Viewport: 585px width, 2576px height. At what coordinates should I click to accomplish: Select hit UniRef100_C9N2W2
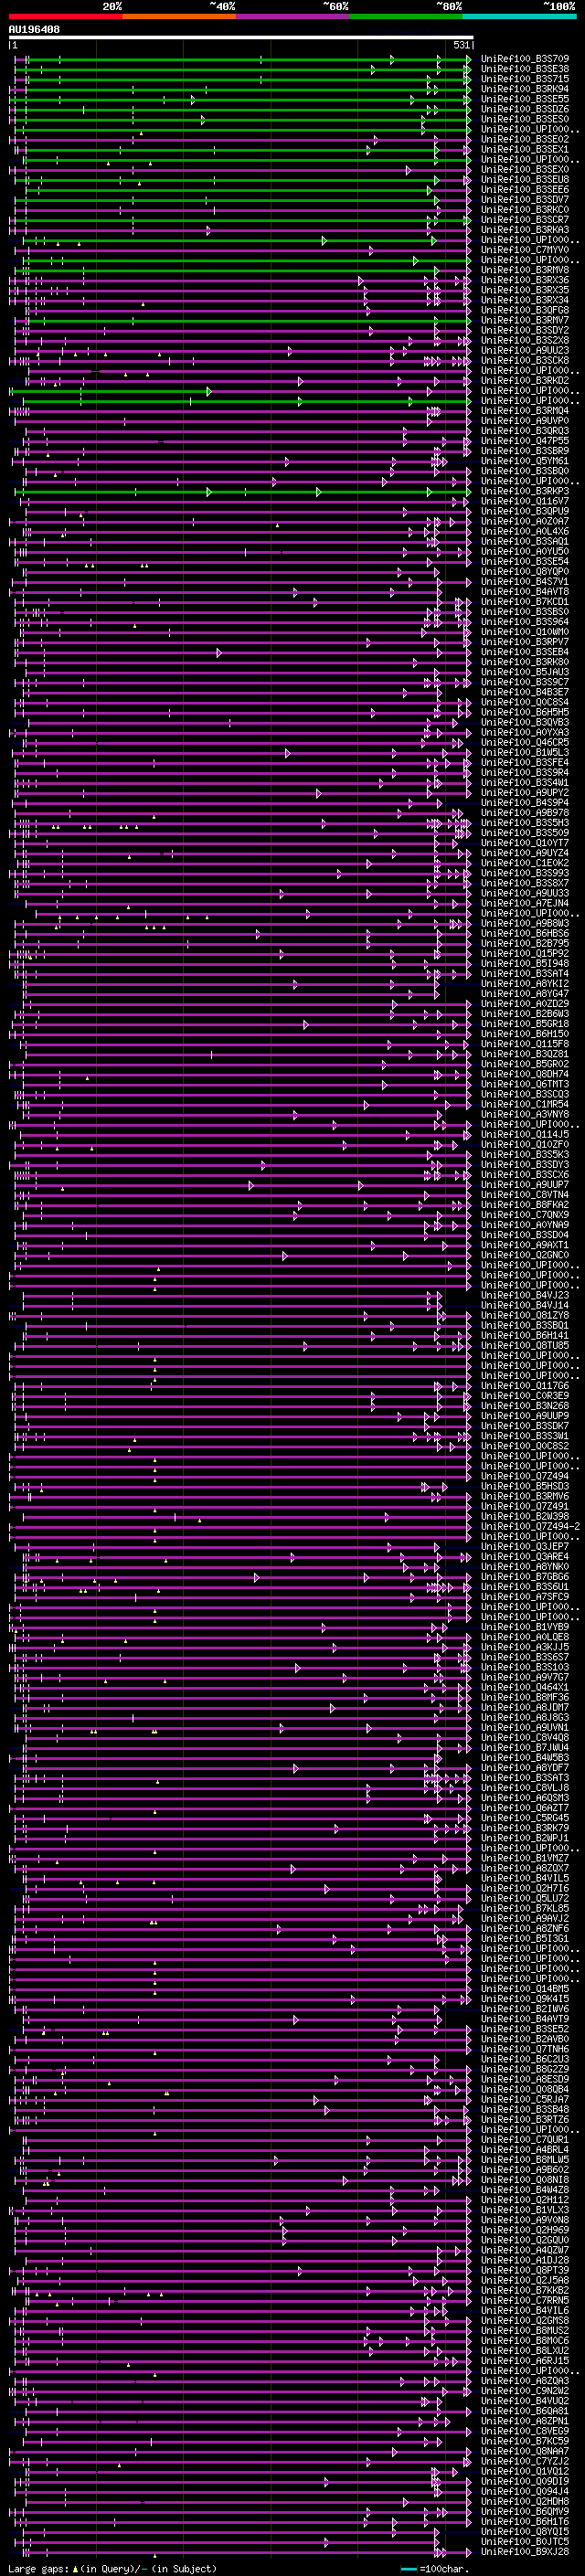click(525, 2391)
